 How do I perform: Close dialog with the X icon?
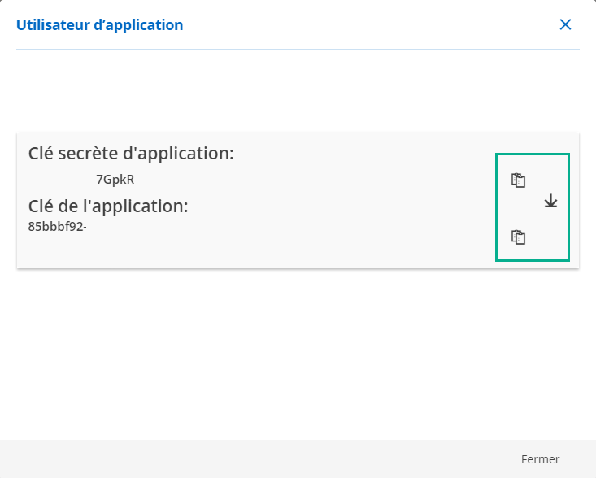pyautogui.click(x=566, y=24)
